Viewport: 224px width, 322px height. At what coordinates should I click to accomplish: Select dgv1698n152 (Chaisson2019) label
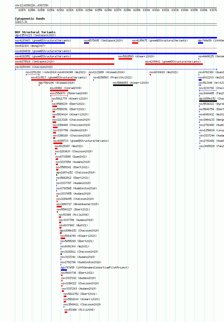[x=79, y=231]
